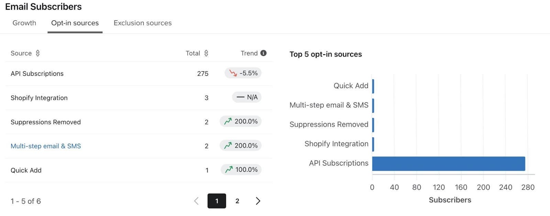Click Multi-step email 200.0% trend badge
This screenshot has width=550, height=216.
click(241, 146)
